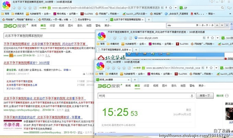The height and width of the screenshot is (138, 233).
Task: Open 淘宝推广 bookmark in main window
Action: click(156, 14)
